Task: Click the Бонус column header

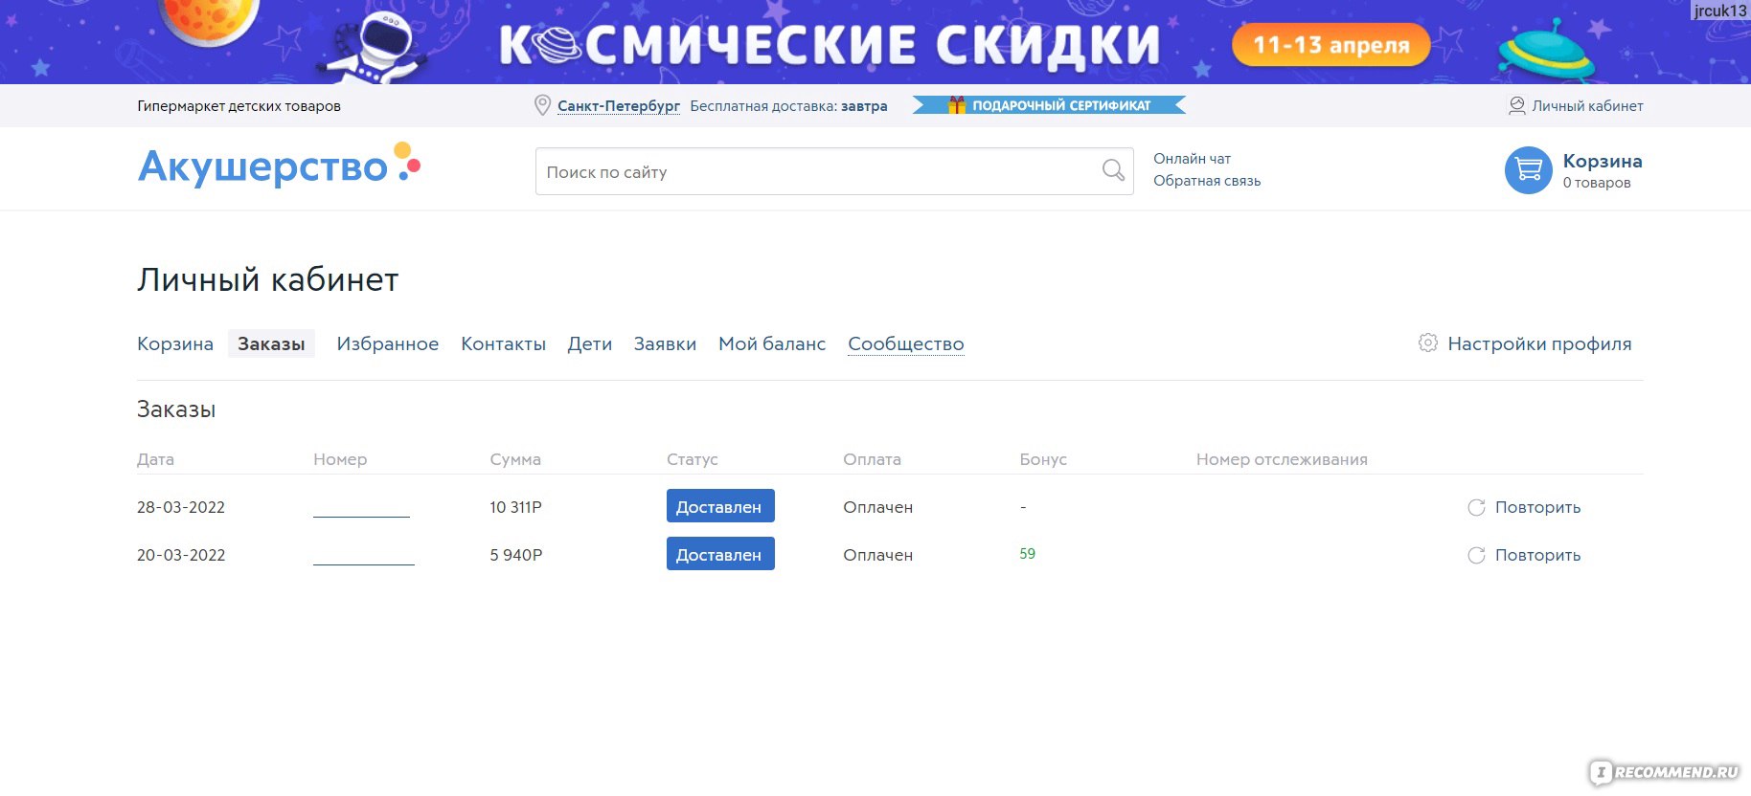Action: click(1043, 459)
